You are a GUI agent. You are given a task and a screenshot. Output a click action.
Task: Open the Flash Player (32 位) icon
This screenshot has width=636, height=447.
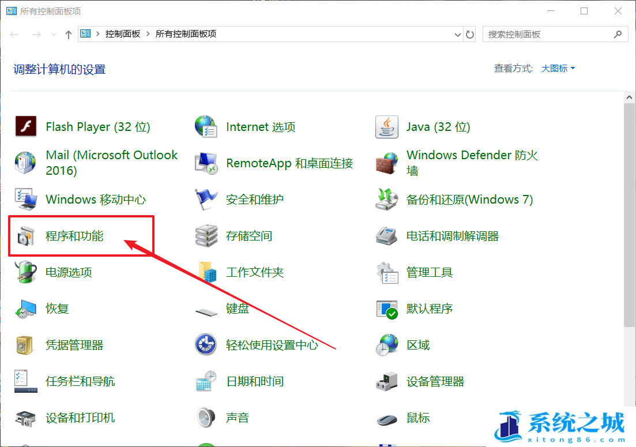click(26, 126)
